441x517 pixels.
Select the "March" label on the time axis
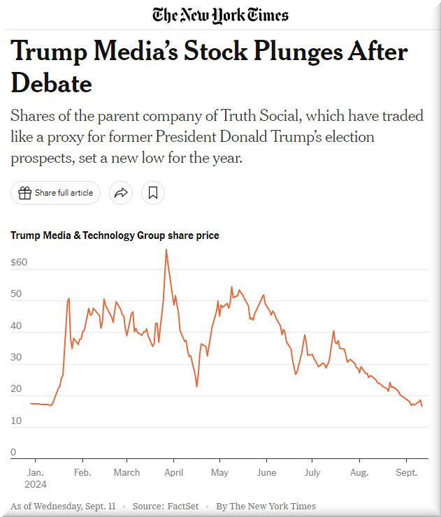[126, 473]
